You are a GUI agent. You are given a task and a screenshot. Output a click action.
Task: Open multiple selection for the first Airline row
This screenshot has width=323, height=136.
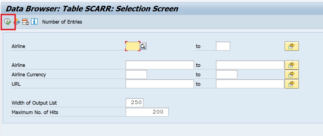pos(292,46)
